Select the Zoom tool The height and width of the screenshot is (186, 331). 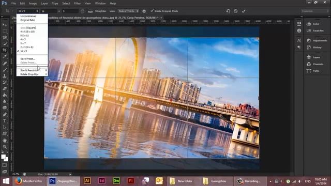coord(5,147)
